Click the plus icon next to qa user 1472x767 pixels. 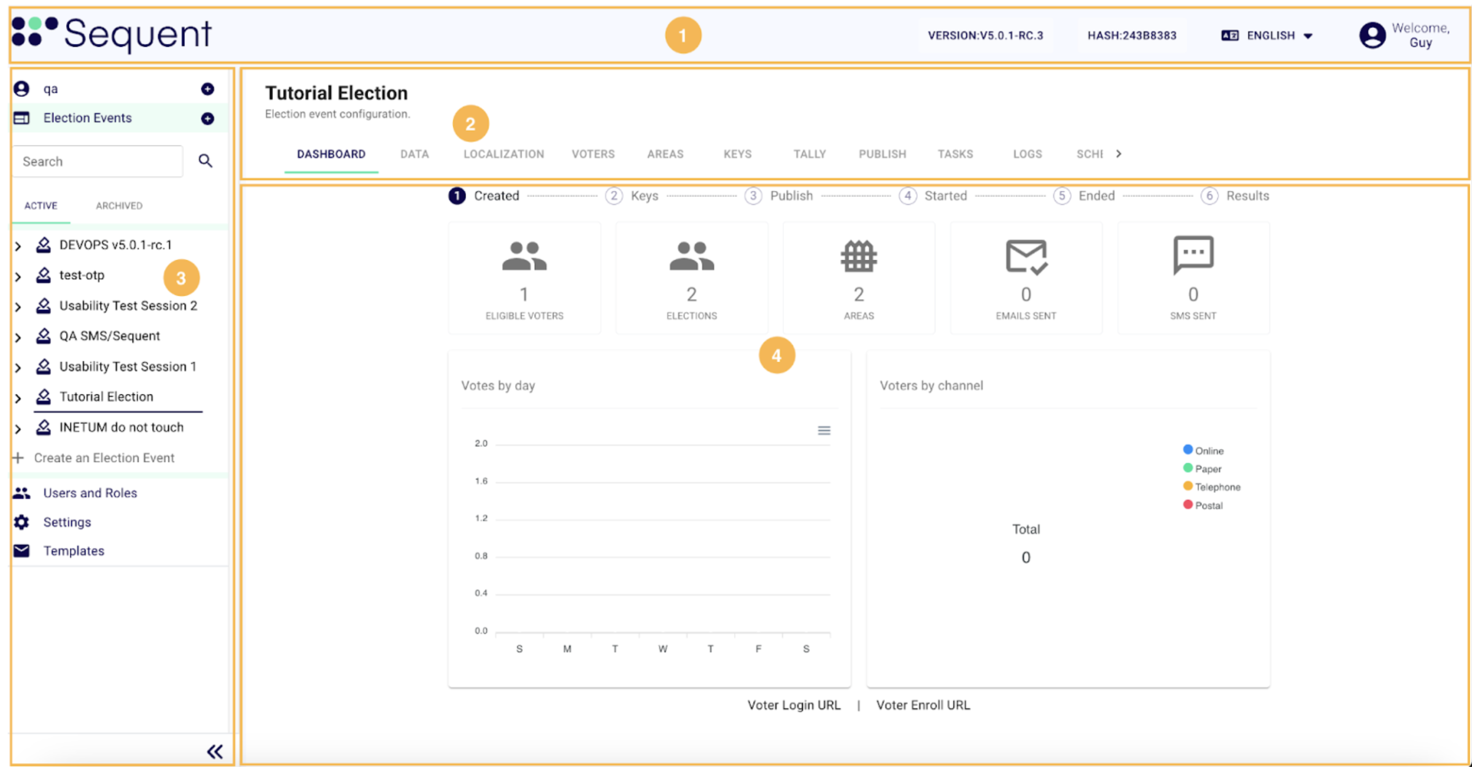(x=208, y=88)
